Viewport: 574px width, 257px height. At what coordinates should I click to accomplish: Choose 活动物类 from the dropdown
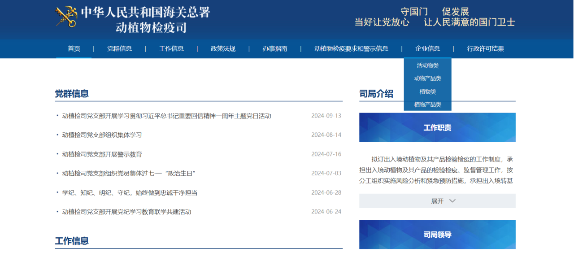(x=427, y=65)
